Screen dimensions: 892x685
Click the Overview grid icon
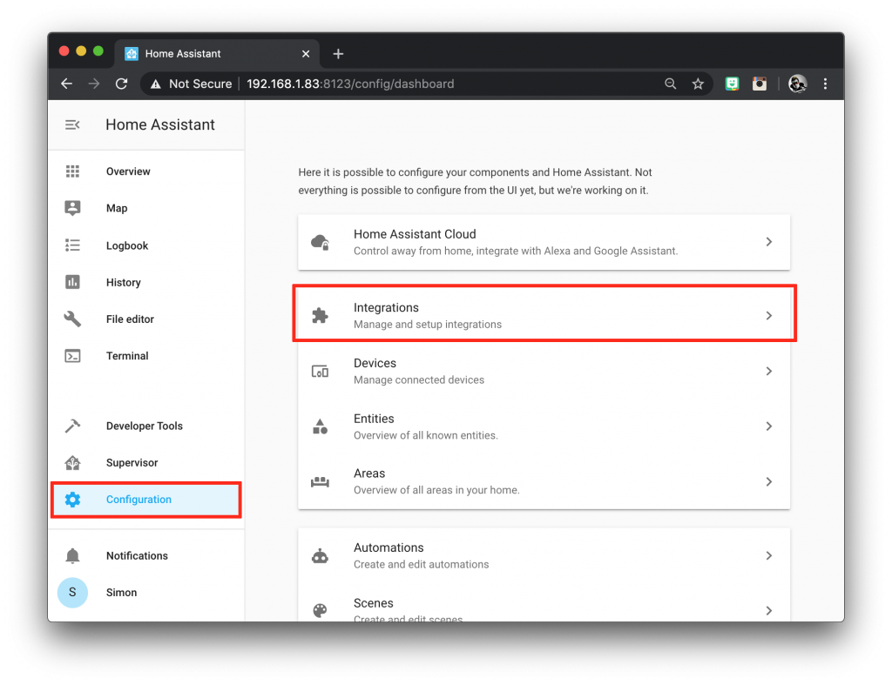72,171
